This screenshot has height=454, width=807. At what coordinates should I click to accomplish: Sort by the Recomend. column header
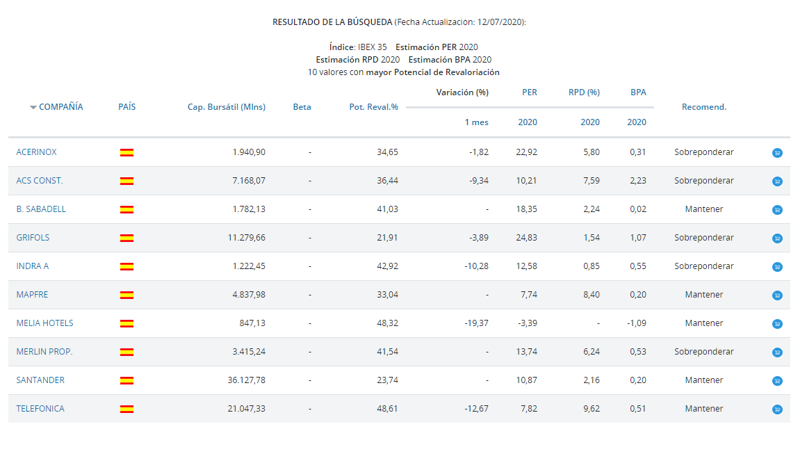tap(704, 107)
